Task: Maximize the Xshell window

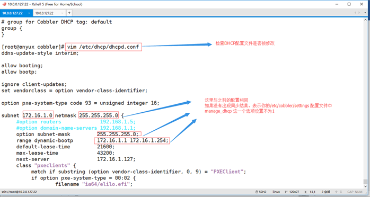Action: [349, 4]
